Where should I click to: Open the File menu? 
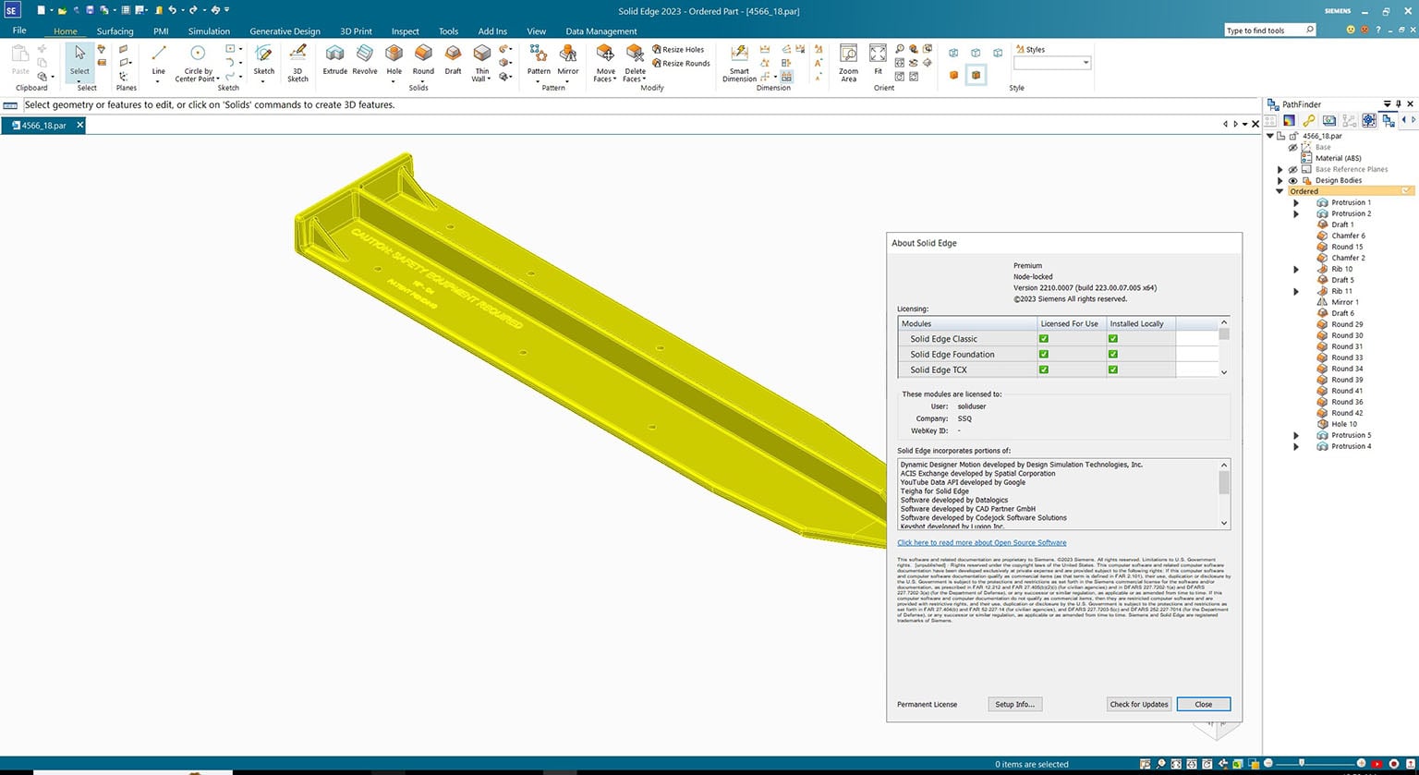(19, 30)
